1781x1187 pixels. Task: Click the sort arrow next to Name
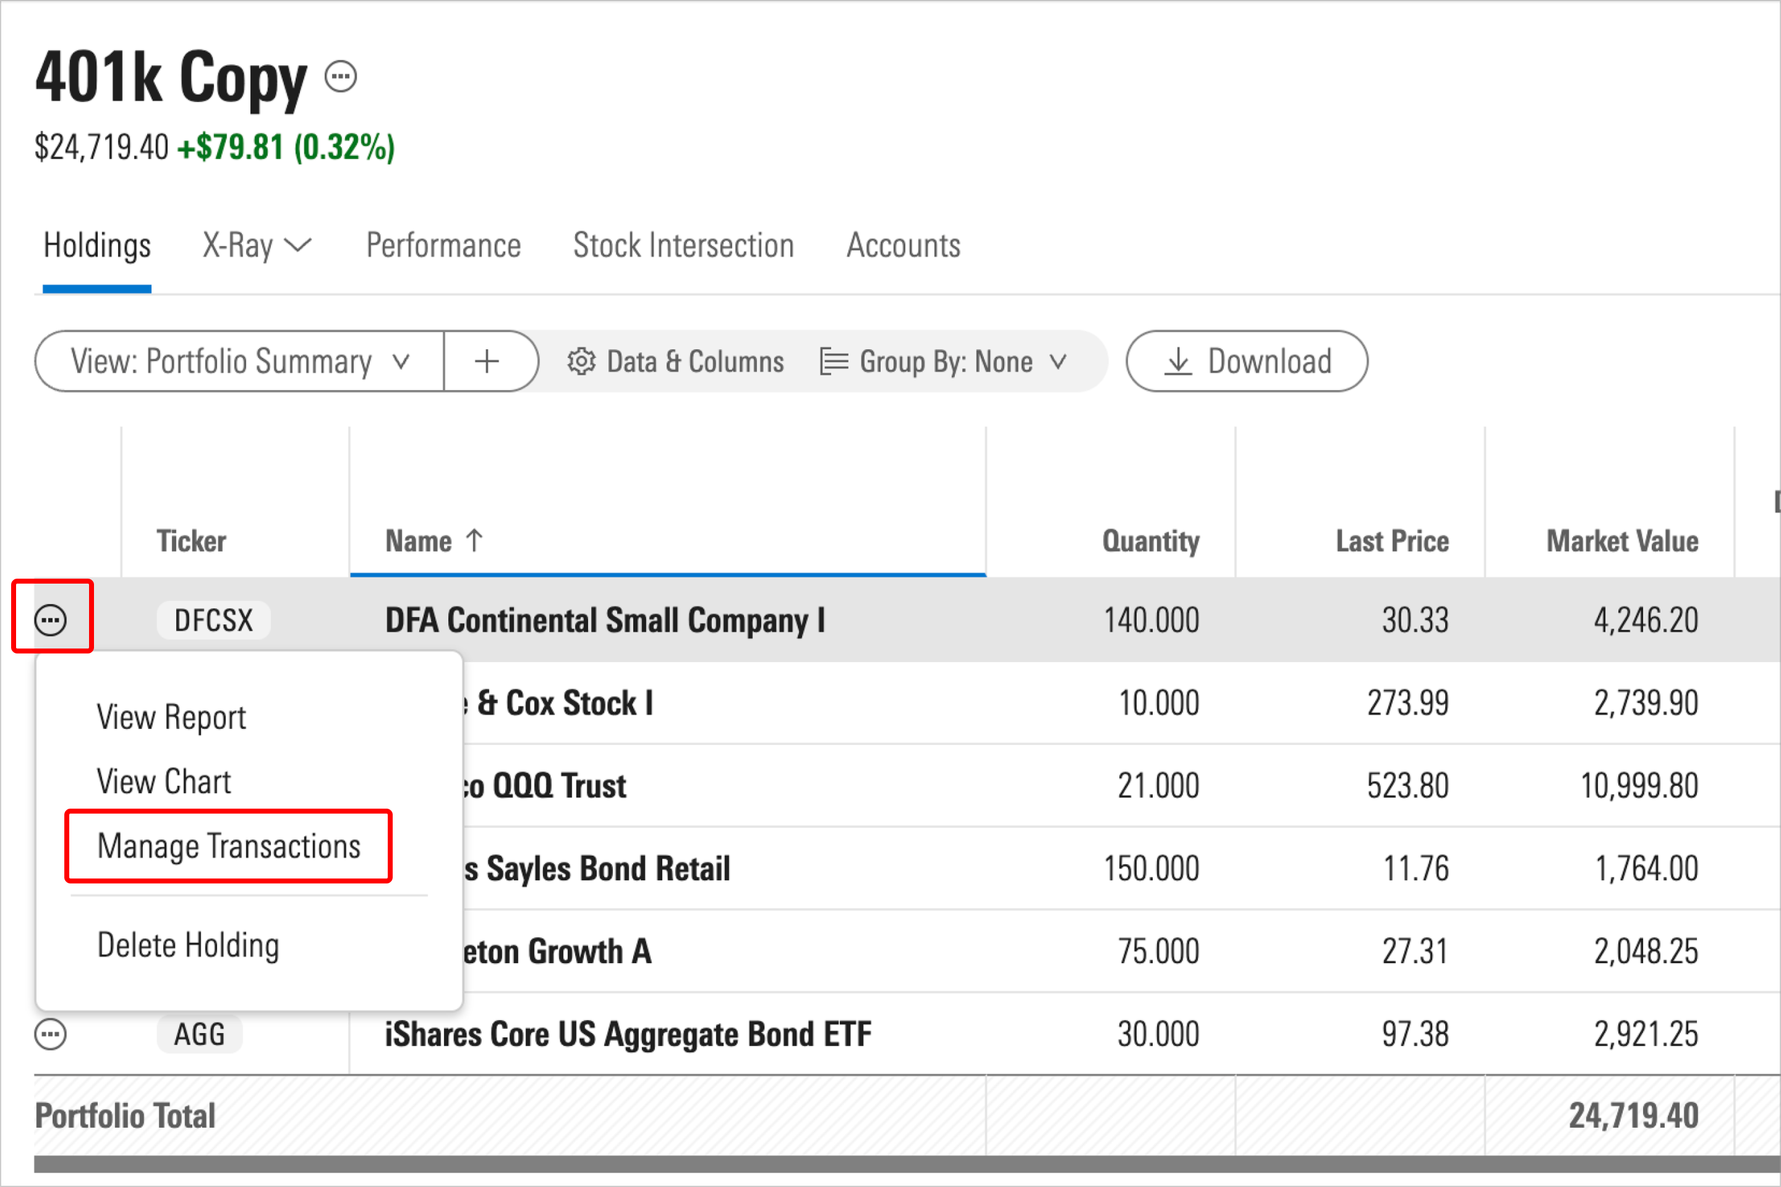pyautogui.click(x=476, y=540)
